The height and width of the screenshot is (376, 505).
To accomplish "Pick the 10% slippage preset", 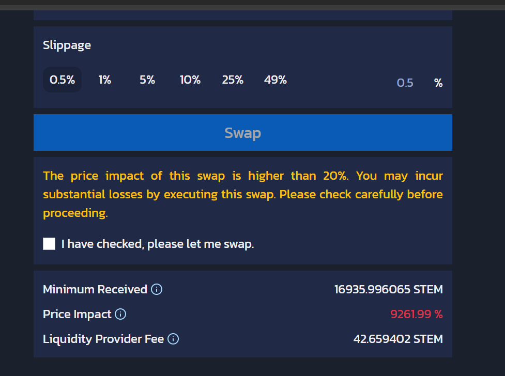I will coord(190,80).
